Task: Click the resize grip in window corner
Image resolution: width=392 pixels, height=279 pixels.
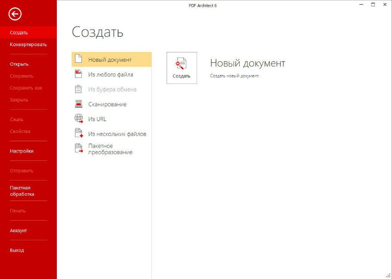Action: click(389, 276)
